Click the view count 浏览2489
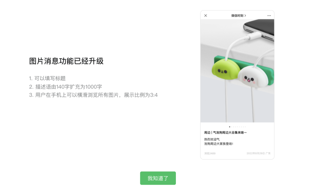Viewport: 315px width, 194px height. pyautogui.click(x=210, y=153)
